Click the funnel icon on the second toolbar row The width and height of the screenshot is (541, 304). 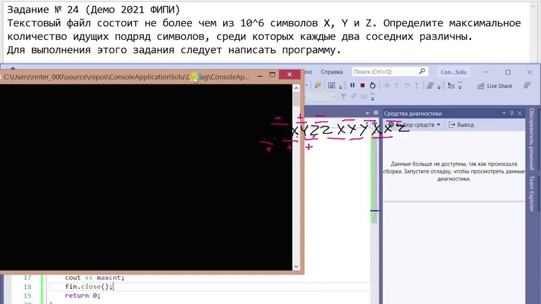pyautogui.click(x=344, y=97)
